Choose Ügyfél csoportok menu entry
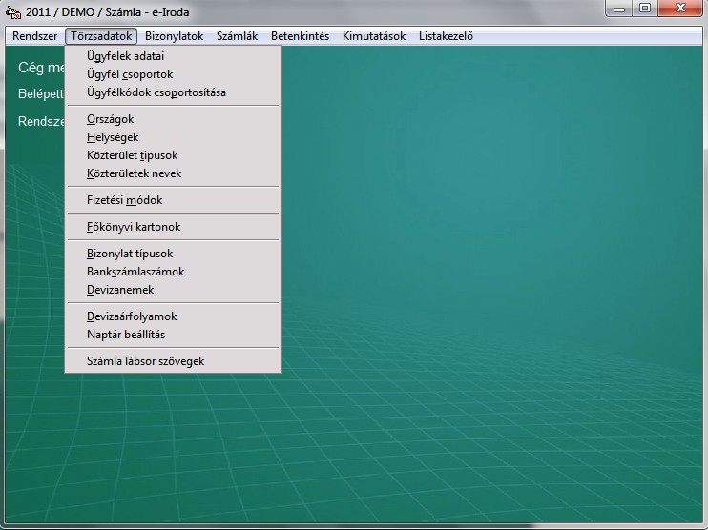 [130, 74]
